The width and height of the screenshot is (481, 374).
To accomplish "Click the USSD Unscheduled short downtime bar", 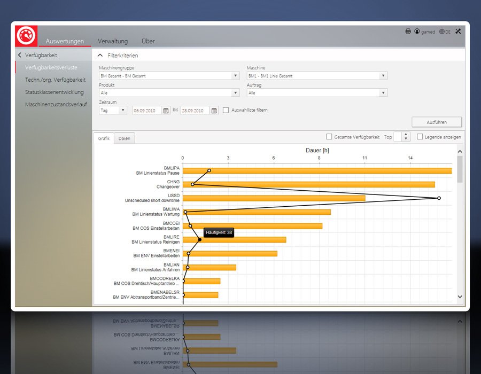I will click(274, 198).
